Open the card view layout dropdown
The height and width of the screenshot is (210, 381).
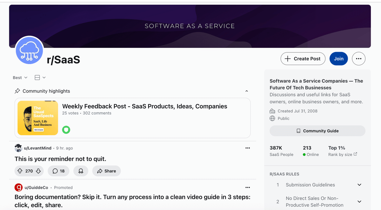(x=40, y=78)
